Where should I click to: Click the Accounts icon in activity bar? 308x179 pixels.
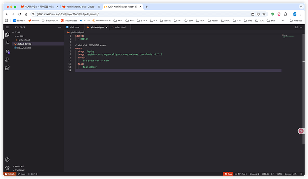click(x=7, y=159)
